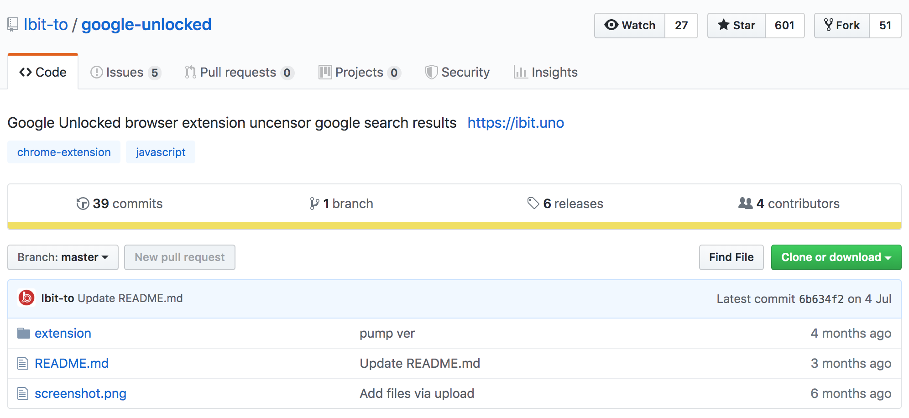
Task: View the 6 releases tag link
Action: [565, 204]
